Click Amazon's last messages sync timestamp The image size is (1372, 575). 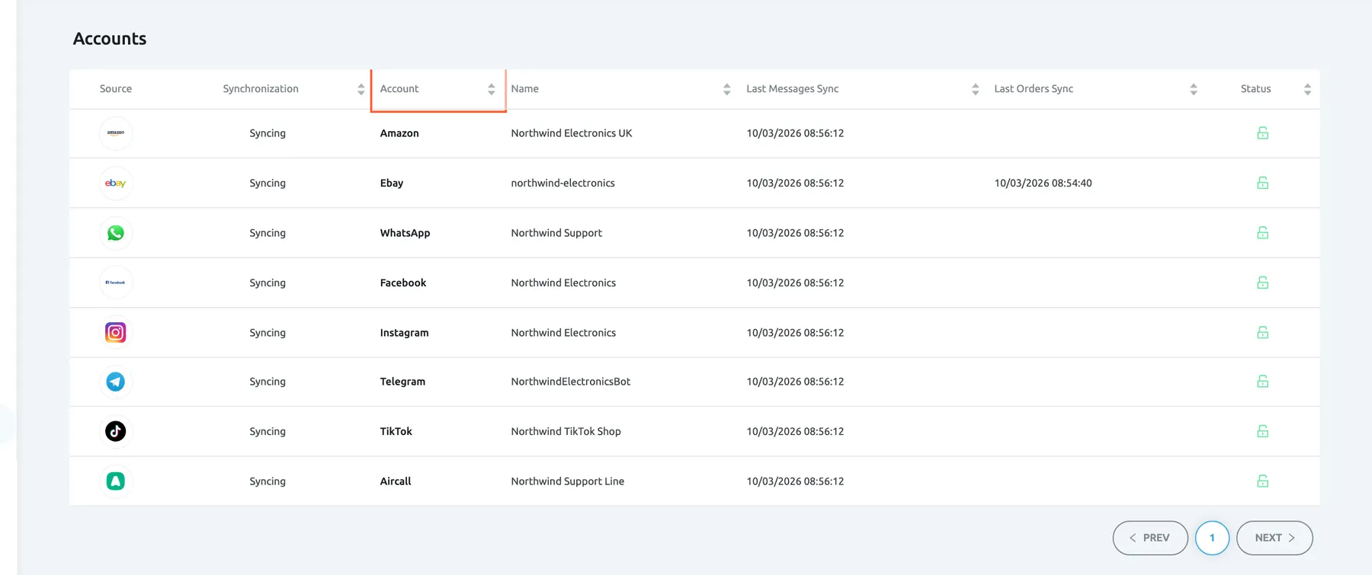pos(795,133)
